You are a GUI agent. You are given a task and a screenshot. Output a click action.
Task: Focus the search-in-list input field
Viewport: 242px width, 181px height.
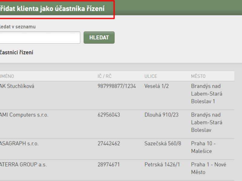click(x=40, y=37)
